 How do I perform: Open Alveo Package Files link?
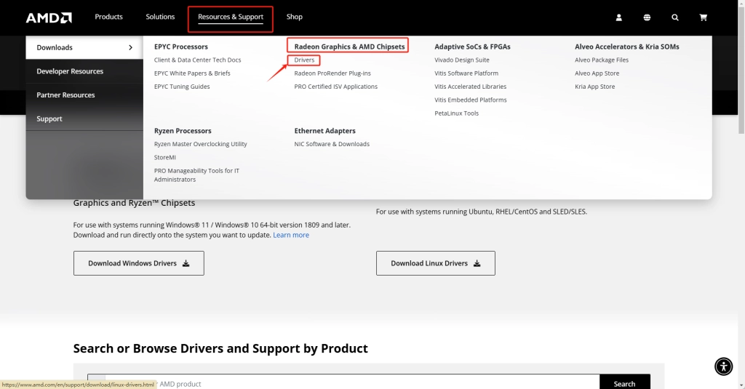[x=602, y=60]
